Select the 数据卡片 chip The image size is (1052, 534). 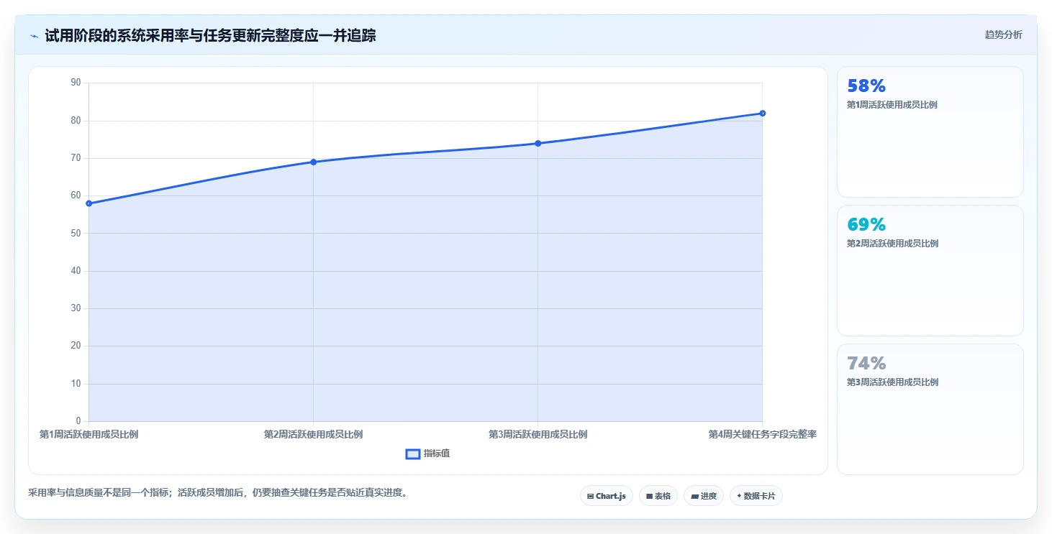coord(756,496)
